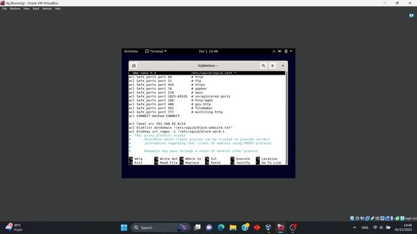Show hidden icons in Windows system tray
Image resolution: width=417 pixels, height=234 pixels.
[354, 227]
